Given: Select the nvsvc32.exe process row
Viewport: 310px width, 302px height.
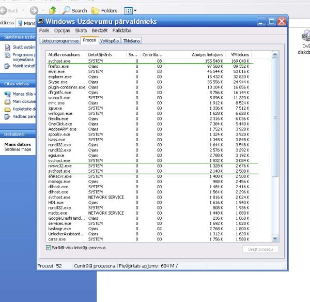Looking at the screenshot, I should click(x=149, y=166).
